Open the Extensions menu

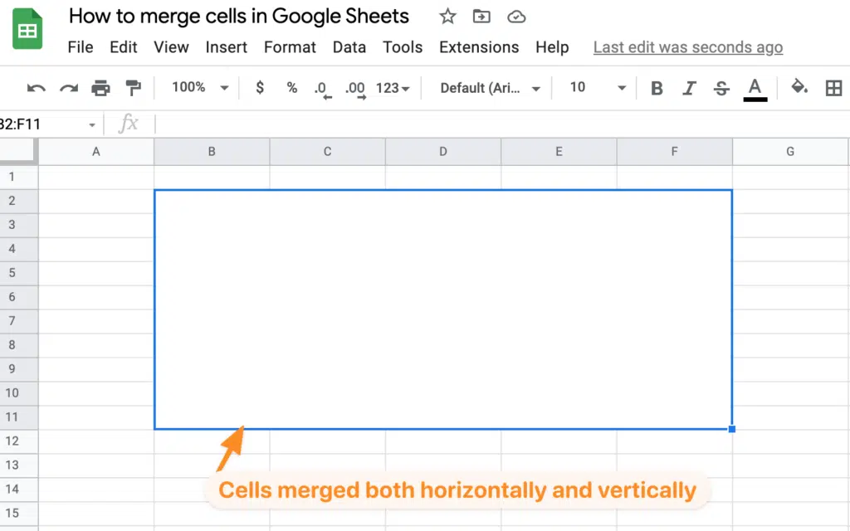pos(479,47)
